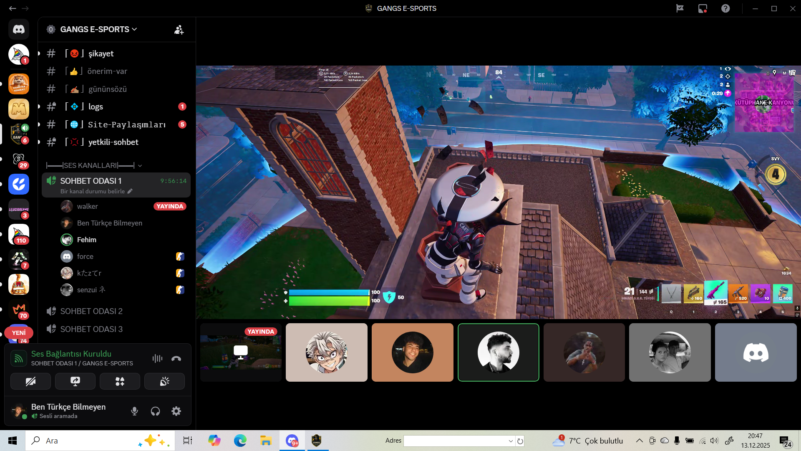
Task: Select the Discord logo participant tile
Action: click(756, 352)
